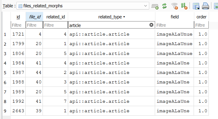The height and width of the screenshot is (119, 218).
Task: Sort by the file_id column header
Action: [35, 17]
